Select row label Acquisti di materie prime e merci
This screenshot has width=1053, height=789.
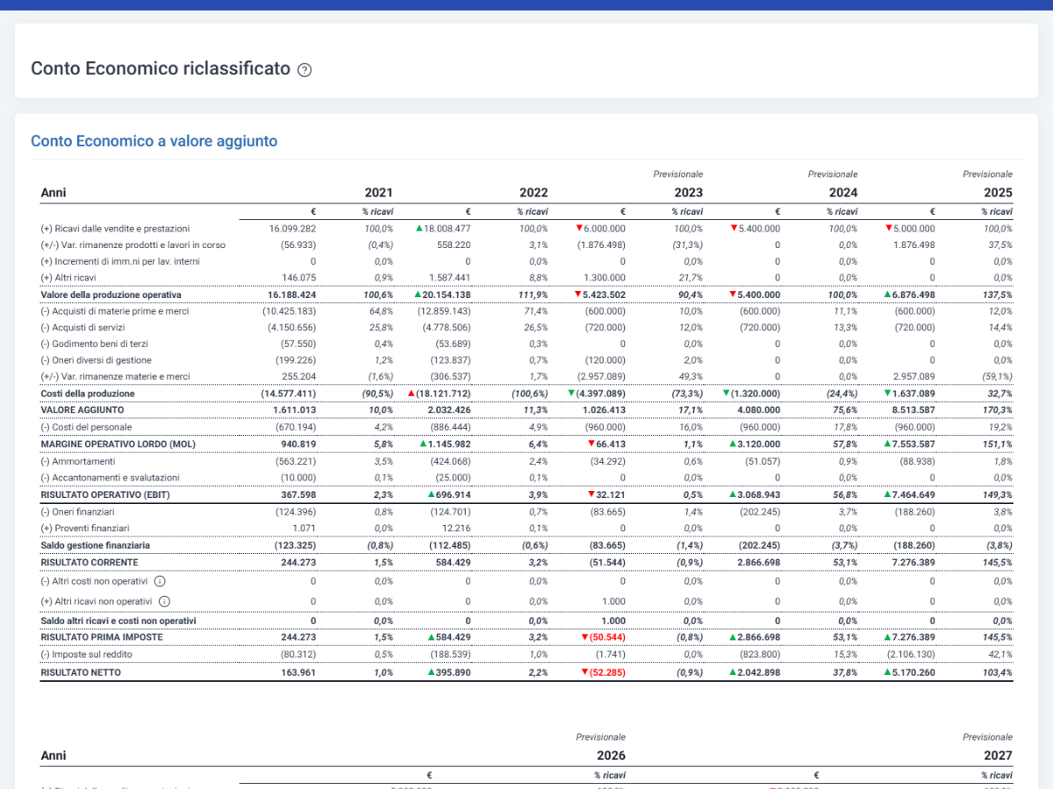pyautogui.click(x=114, y=311)
